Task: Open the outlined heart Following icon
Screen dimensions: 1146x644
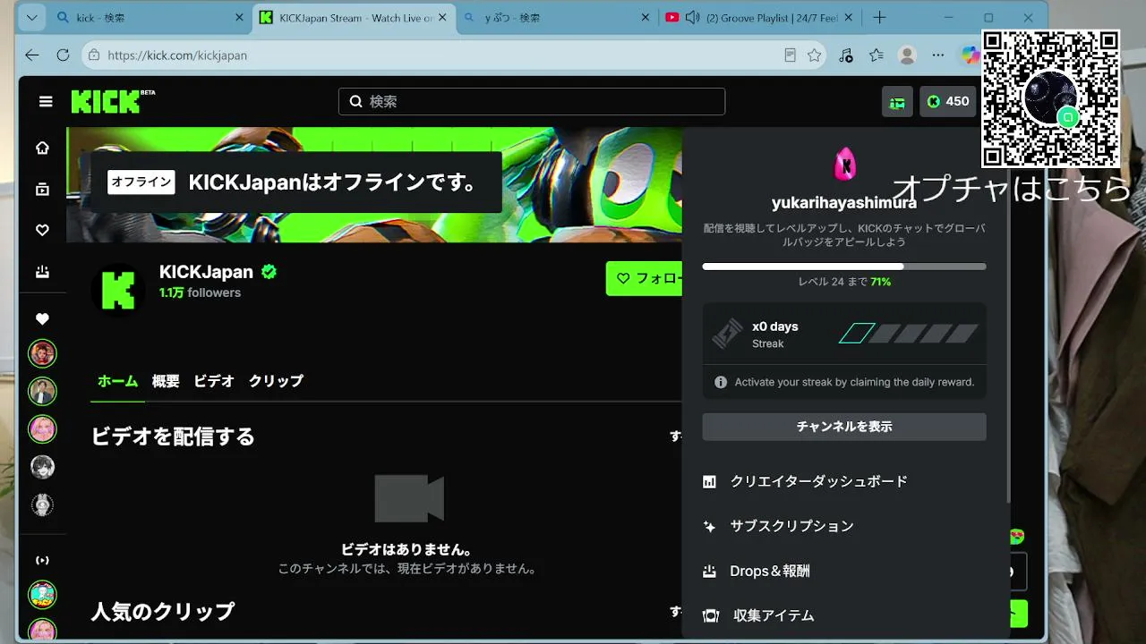Action: tap(42, 230)
